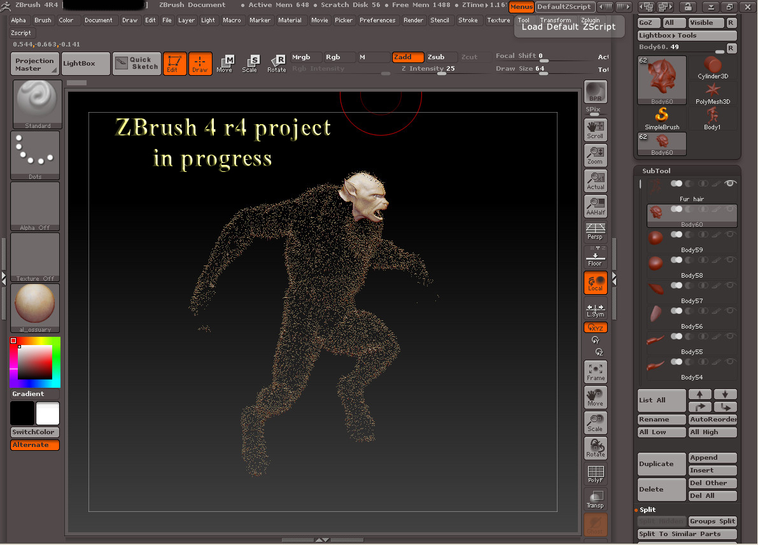Open Lightbox Tools dropdown
The image size is (758, 545).
click(687, 35)
